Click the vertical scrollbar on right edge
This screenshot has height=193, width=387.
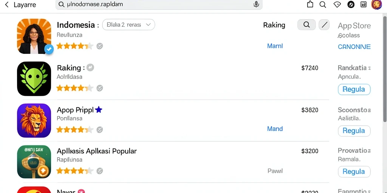tap(385, 69)
